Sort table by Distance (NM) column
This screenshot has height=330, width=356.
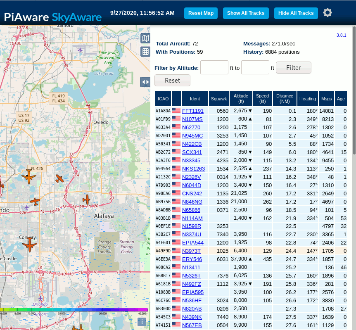click(x=285, y=99)
